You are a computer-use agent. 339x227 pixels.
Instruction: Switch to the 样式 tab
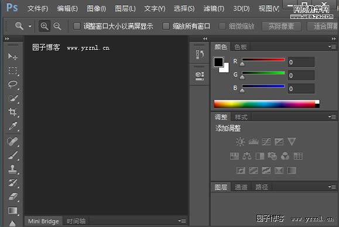coord(241,117)
